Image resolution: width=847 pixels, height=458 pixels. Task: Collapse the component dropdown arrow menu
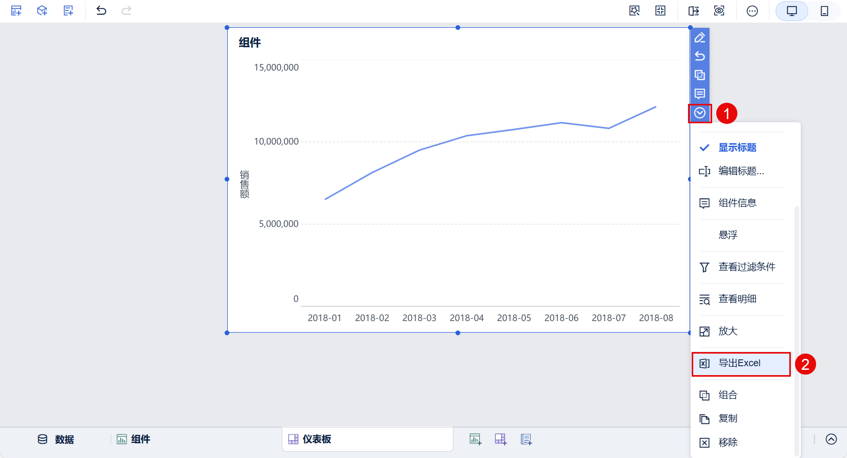pos(700,113)
